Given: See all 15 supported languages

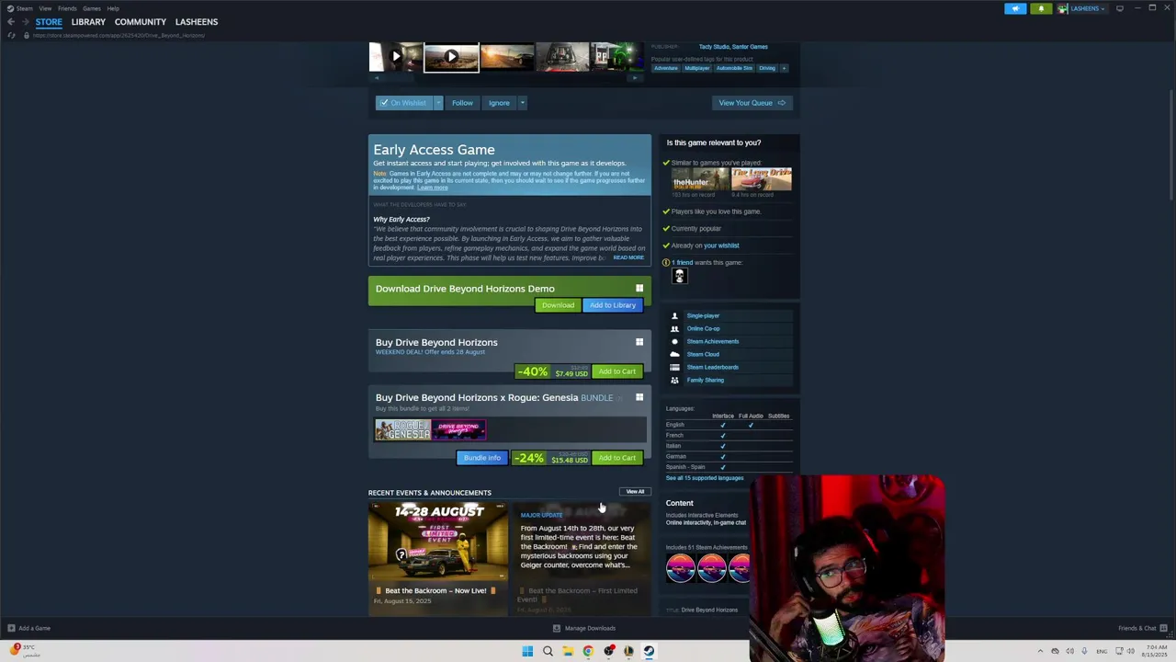Looking at the screenshot, I should [x=705, y=478].
